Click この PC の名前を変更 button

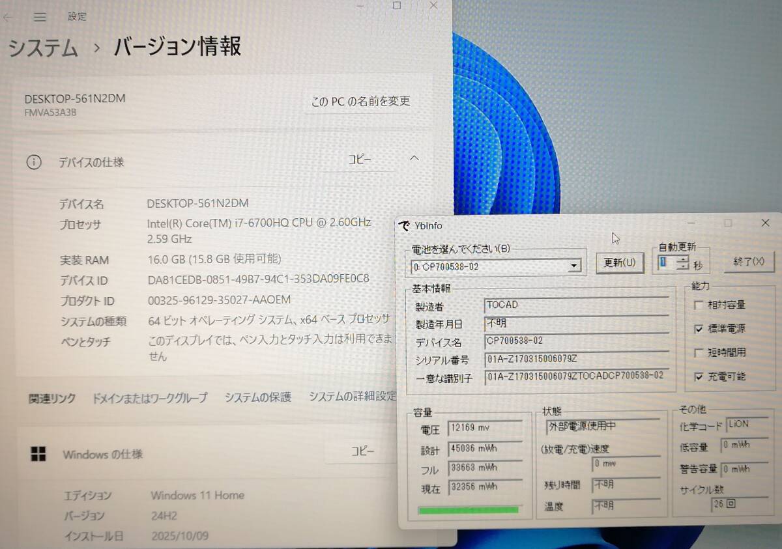coord(360,101)
